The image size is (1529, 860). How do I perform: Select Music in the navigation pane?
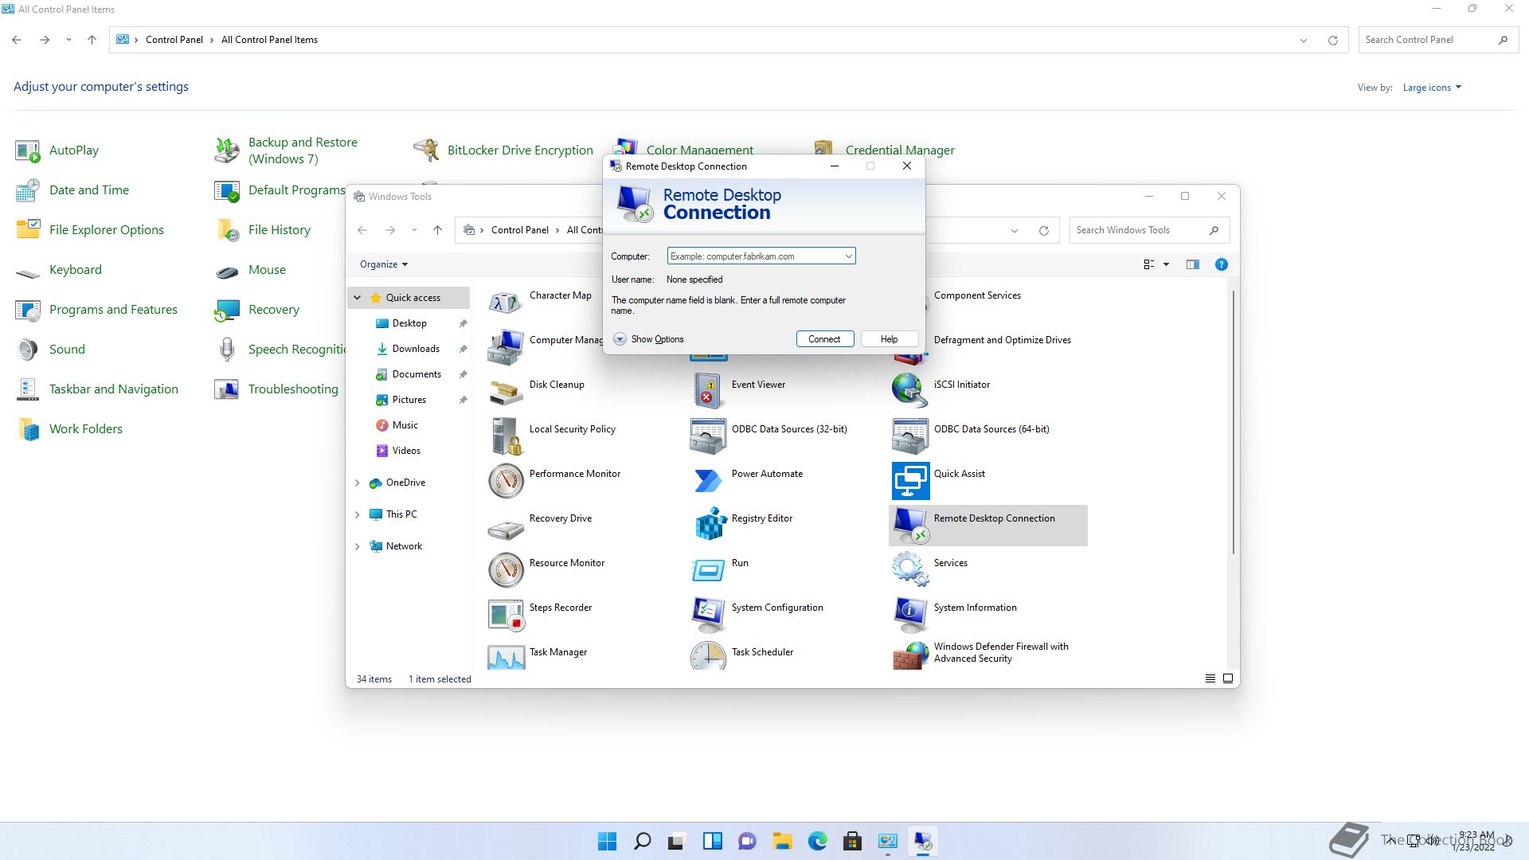pos(405,425)
